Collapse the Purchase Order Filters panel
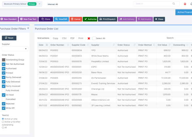The width and height of the screenshot is (192, 137). [x=28, y=28]
